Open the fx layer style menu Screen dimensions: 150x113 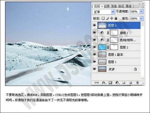[x=104, y=83]
